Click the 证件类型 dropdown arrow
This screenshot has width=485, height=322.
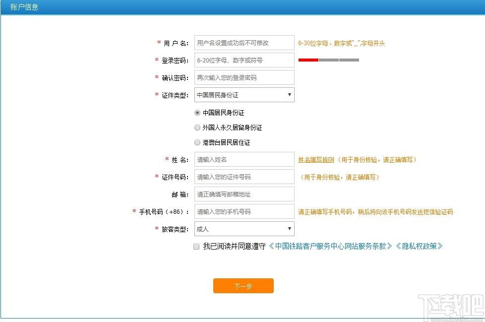coord(290,95)
